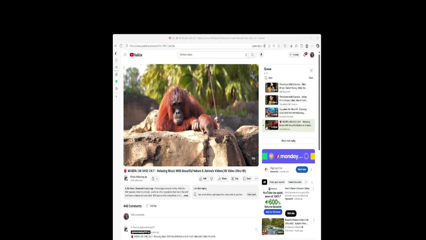
Task: Click the Add a comment field
Action: pyautogui.click(x=193, y=215)
